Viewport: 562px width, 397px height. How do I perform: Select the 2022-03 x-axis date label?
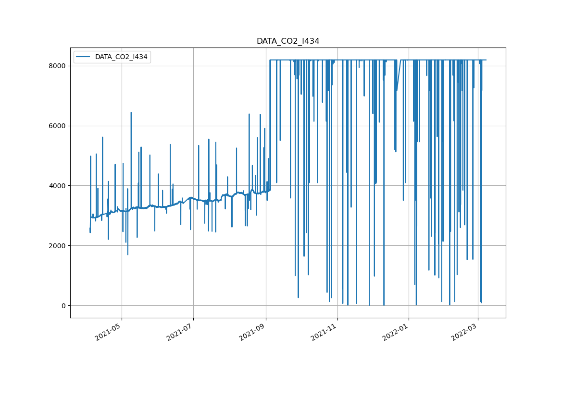(x=465, y=332)
